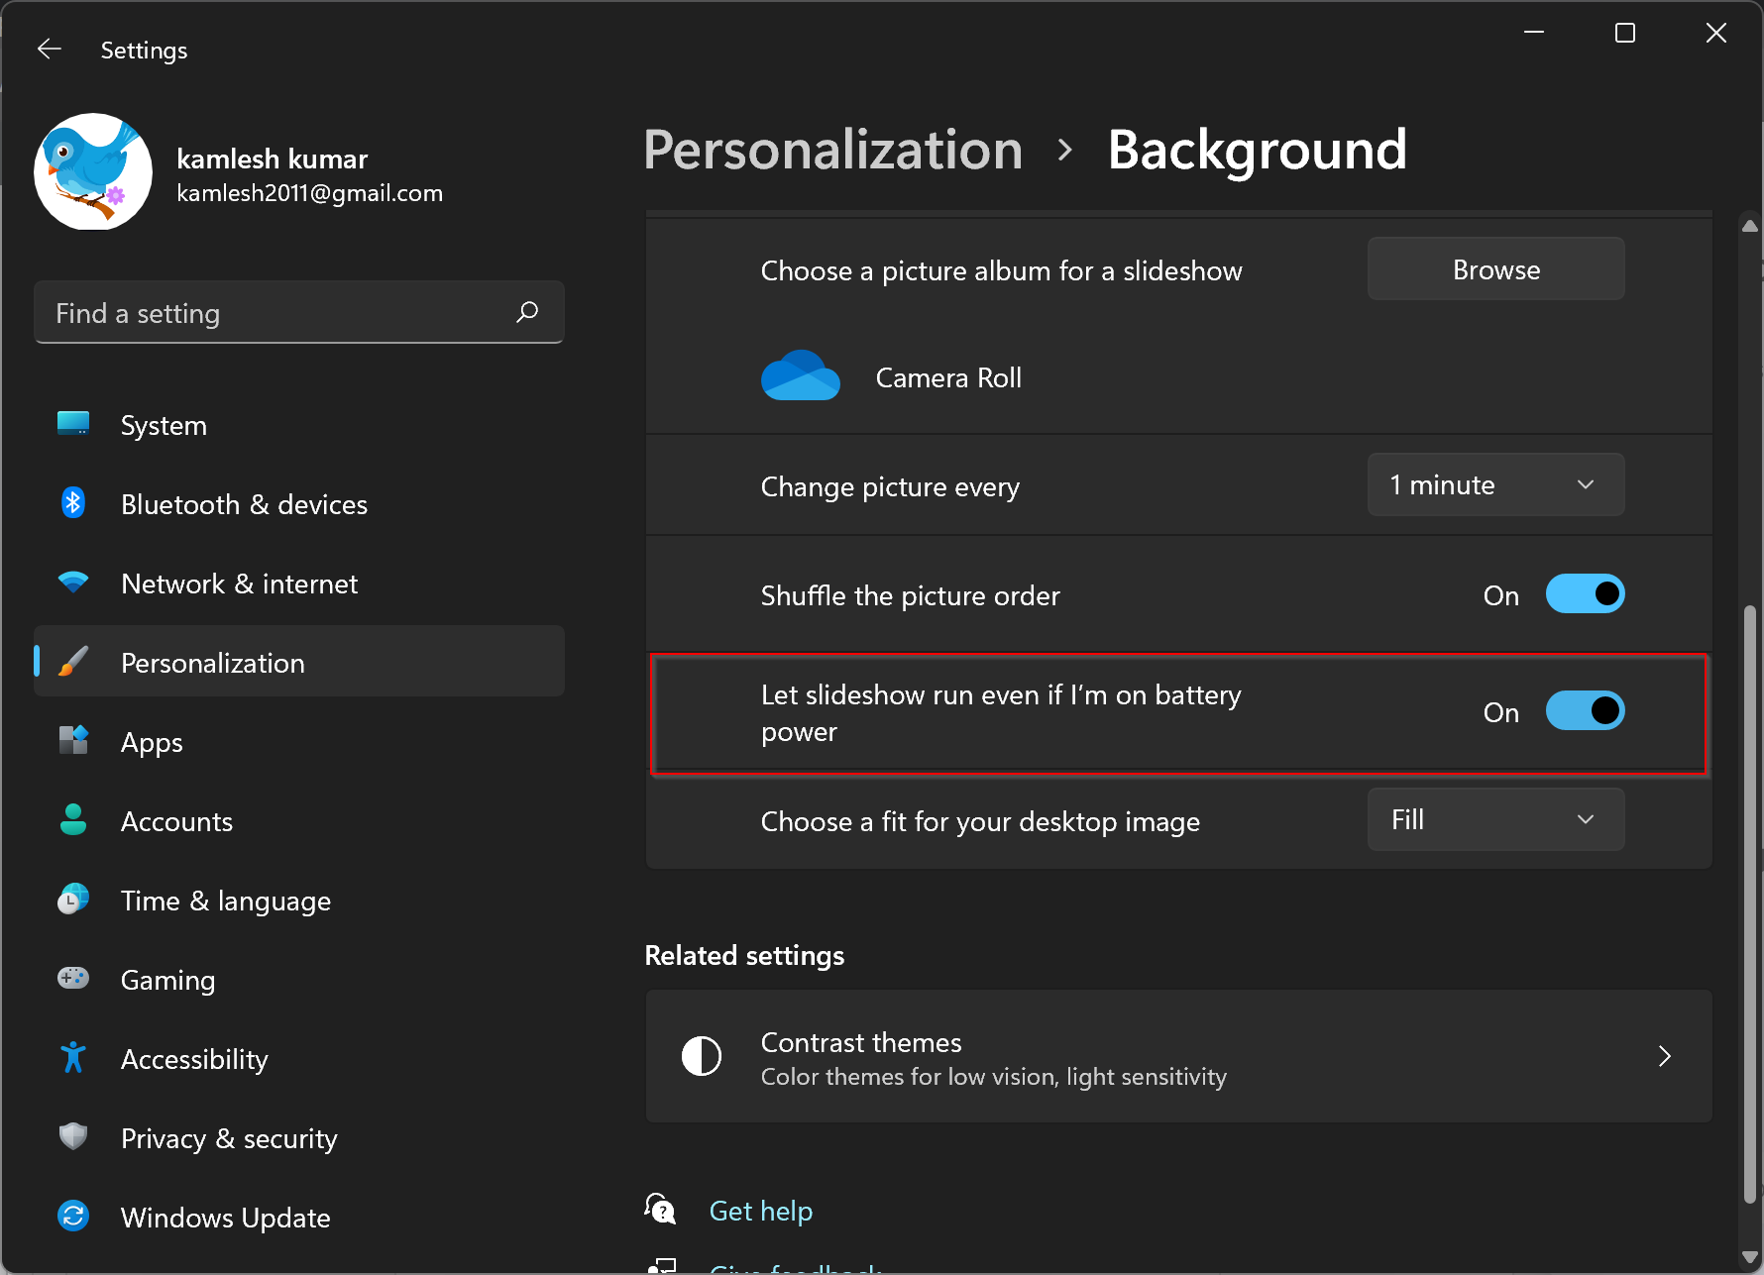Click the Get help link
The height and width of the screenshot is (1275, 1764).
click(761, 1211)
